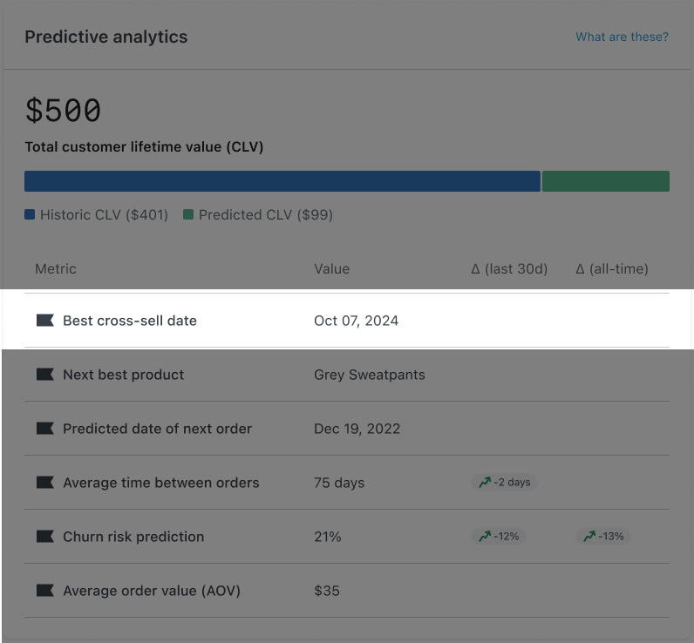The width and height of the screenshot is (694, 643).
Task: Click the flag icon beside Next best product
Action: coord(44,375)
